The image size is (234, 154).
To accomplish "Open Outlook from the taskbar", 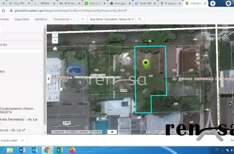I will [x=35, y=150].
